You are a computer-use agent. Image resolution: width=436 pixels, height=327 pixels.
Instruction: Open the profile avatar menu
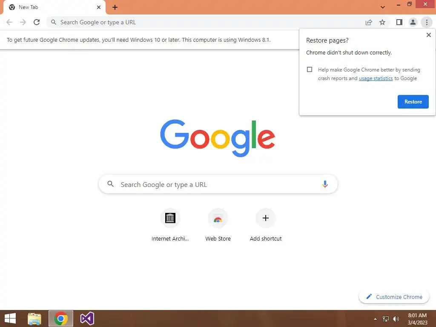coord(413,22)
